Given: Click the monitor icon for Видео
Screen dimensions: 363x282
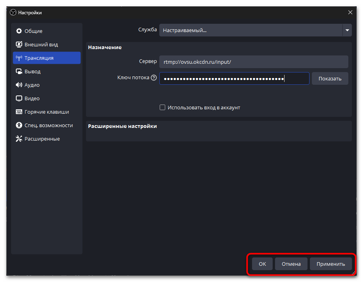Looking at the screenshot, I should [x=19, y=99].
